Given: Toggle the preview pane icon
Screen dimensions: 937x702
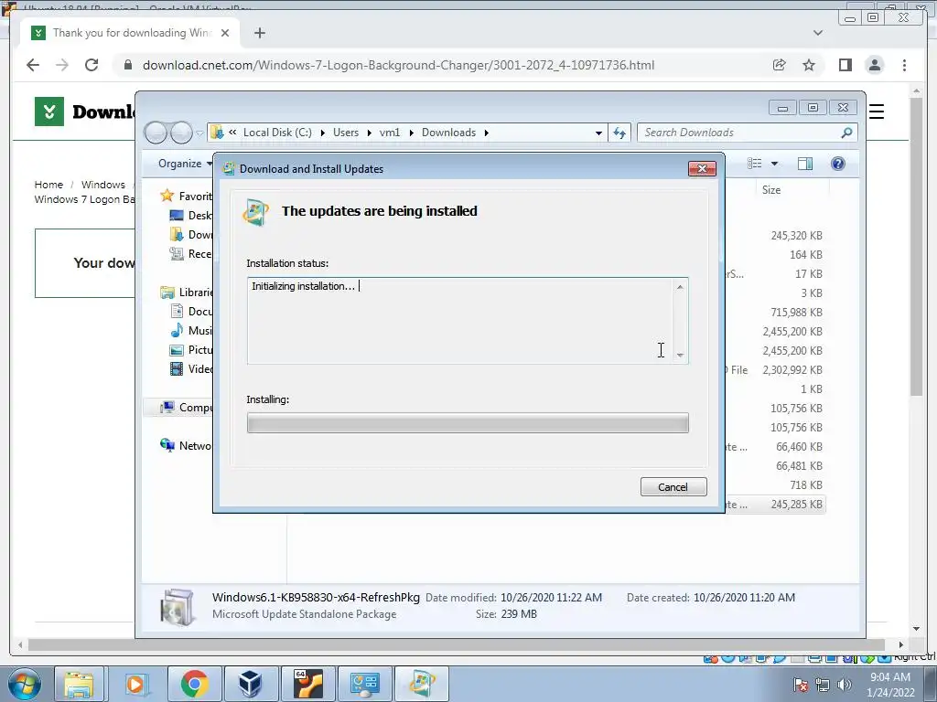Looking at the screenshot, I should coord(805,164).
